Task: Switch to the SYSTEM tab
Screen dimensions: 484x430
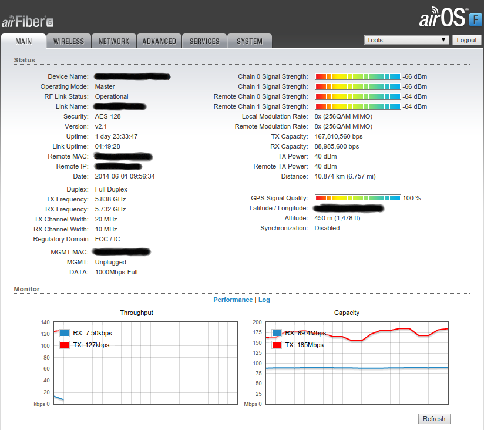Action: [x=250, y=41]
